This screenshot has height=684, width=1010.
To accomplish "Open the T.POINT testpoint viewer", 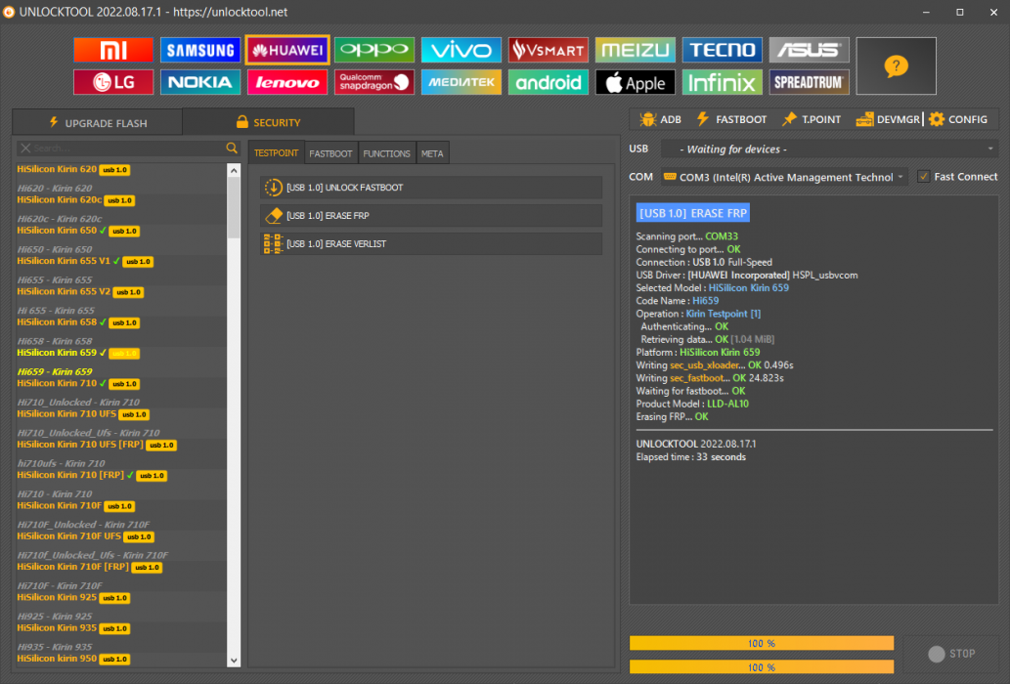I will 812,119.
